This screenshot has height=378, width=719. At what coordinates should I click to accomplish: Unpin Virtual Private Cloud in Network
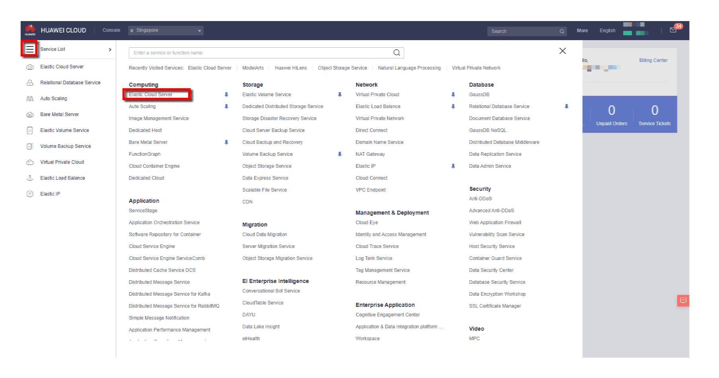click(x=453, y=95)
